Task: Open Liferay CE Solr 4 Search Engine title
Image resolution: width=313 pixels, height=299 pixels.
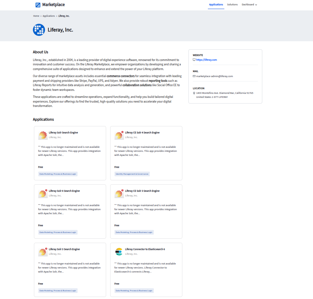Action: (x=142, y=133)
